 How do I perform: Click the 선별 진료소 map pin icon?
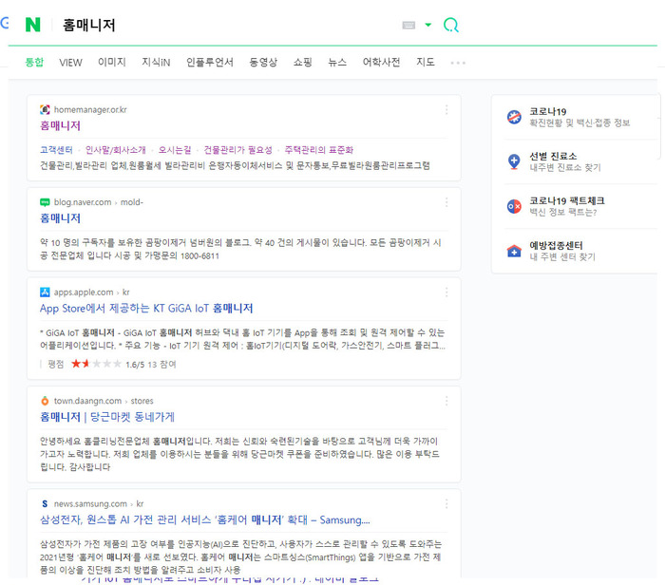point(514,161)
